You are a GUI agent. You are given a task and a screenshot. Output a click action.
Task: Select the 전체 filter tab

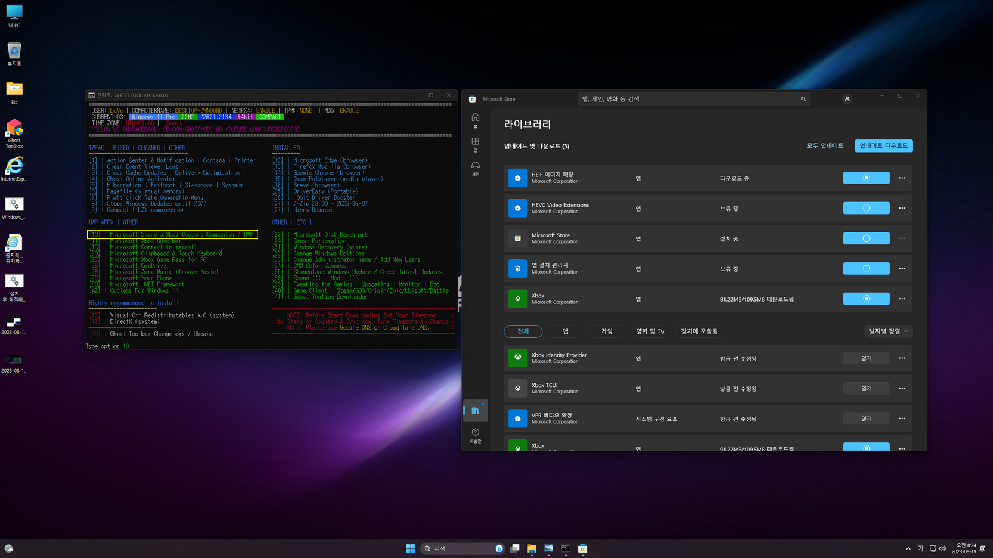[523, 331]
